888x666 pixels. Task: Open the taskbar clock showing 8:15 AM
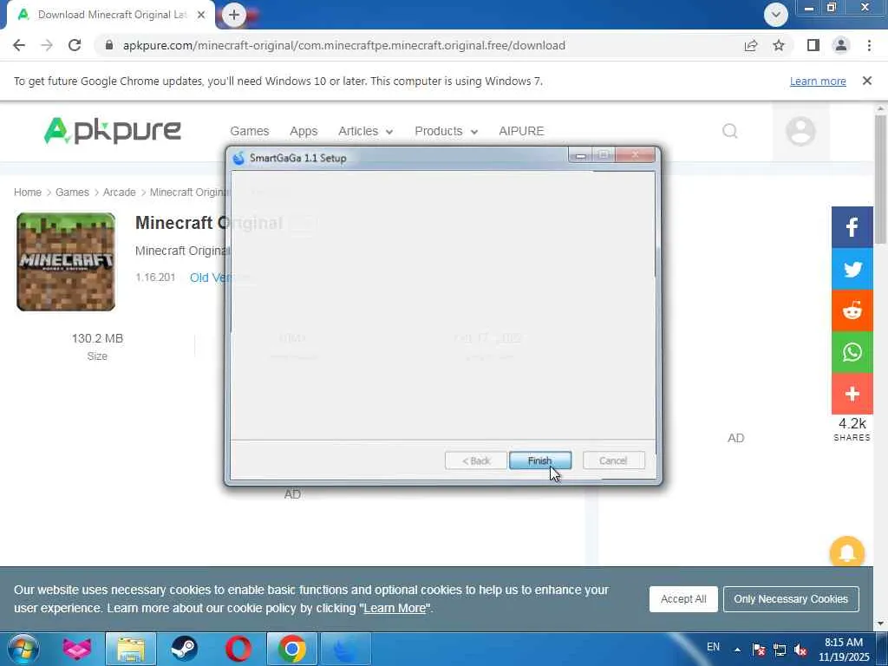844,650
